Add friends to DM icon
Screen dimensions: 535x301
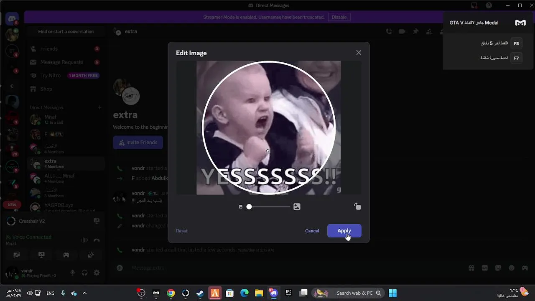[429, 31]
